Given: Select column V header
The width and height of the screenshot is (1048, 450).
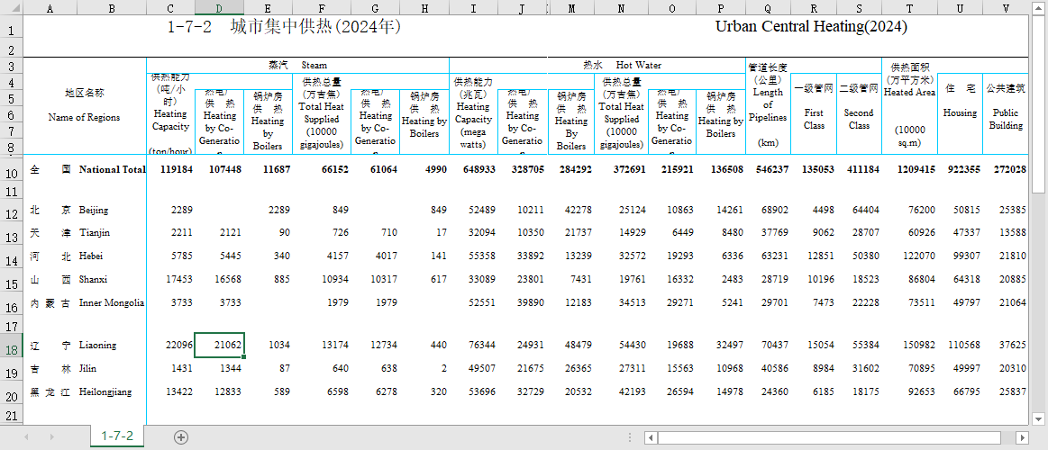Looking at the screenshot, I should coord(1006,7).
